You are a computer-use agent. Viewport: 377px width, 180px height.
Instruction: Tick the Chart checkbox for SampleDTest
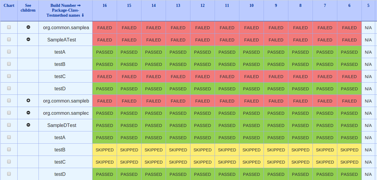[9, 125]
